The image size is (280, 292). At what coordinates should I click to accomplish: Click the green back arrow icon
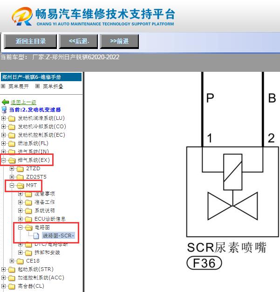[5, 102]
